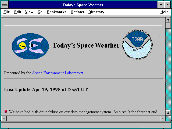172x129 pixels.
Task: Follow the Space Environment Laboratory link
Action: coord(58,73)
